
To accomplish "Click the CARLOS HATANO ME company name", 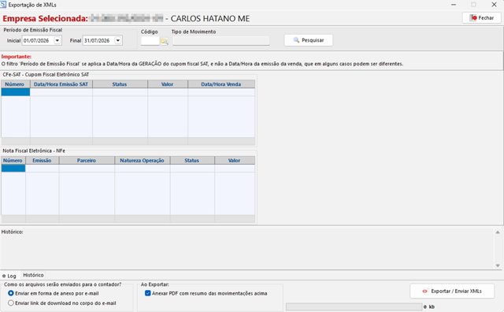I will pos(210,19).
